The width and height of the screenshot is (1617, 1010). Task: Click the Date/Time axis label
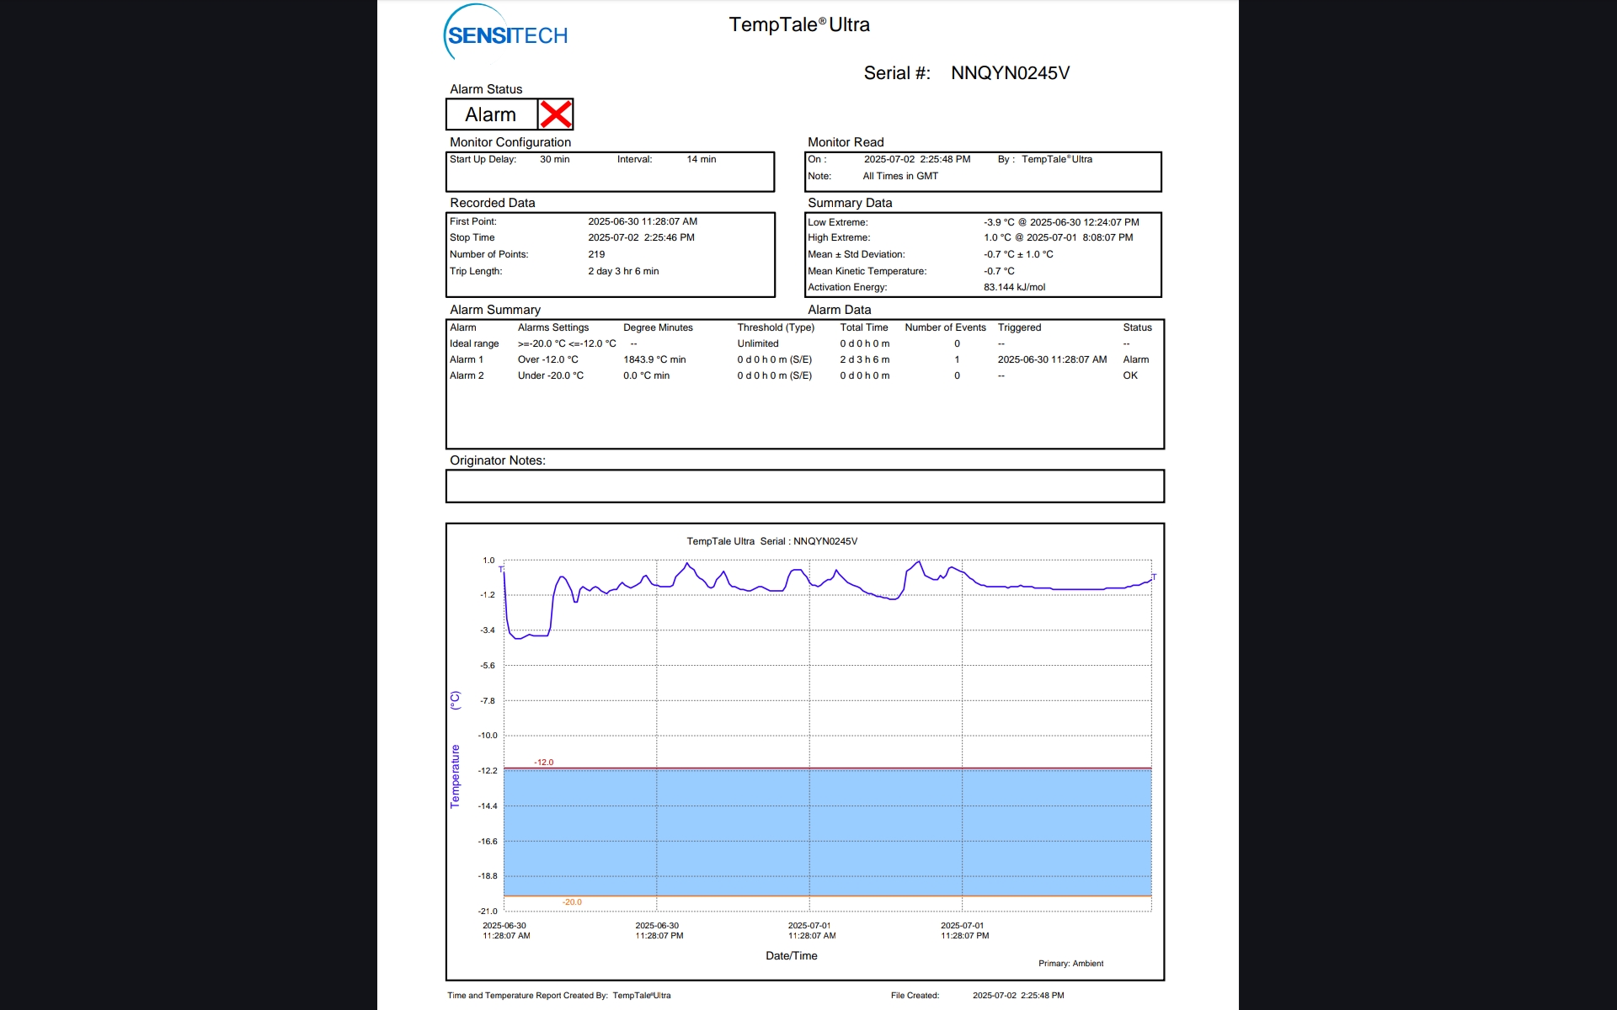[791, 955]
